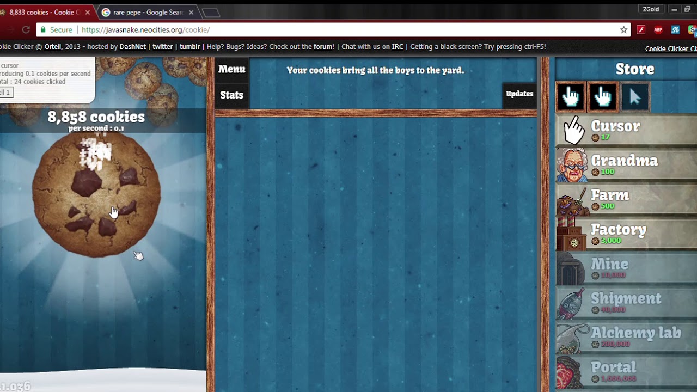Select the Mine building in Store
Image resolution: width=697 pixels, height=392 pixels.
point(626,269)
